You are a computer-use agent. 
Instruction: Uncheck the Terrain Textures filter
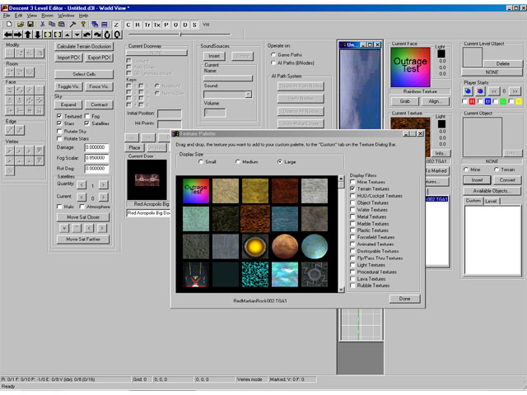tap(352, 188)
